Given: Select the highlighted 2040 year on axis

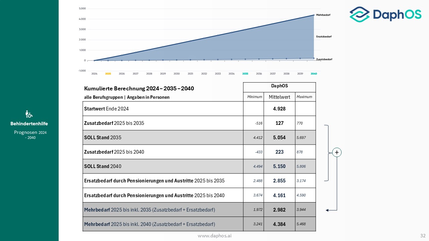Looking at the screenshot, I should click(x=314, y=74).
